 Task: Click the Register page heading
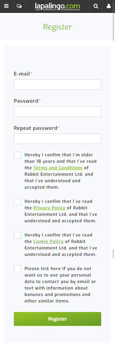pyautogui.click(x=57, y=27)
